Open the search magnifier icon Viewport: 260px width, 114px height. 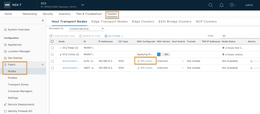pyautogui.click(x=210, y=5)
